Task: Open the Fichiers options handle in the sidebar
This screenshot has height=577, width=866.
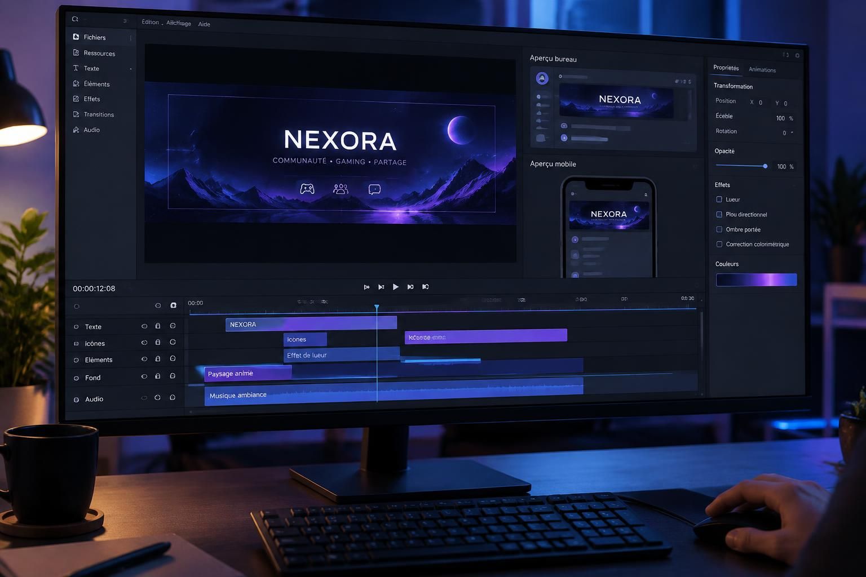Action: pyautogui.click(x=131, y=38)
